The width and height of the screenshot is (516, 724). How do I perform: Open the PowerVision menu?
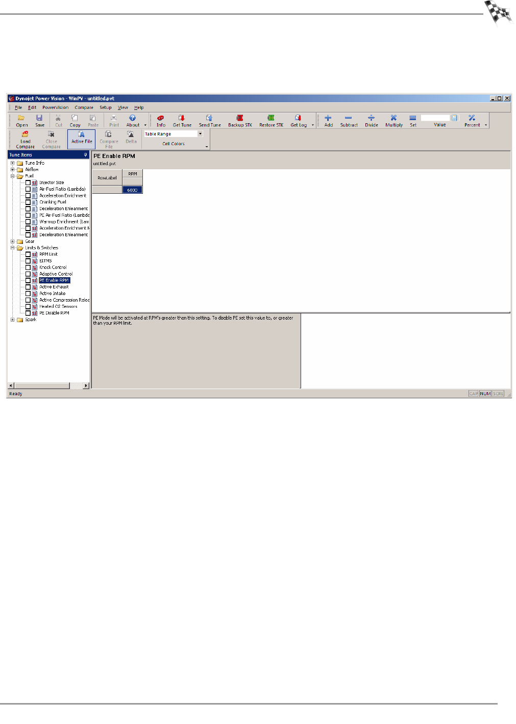pyautogui.click(x=55, y=107)
